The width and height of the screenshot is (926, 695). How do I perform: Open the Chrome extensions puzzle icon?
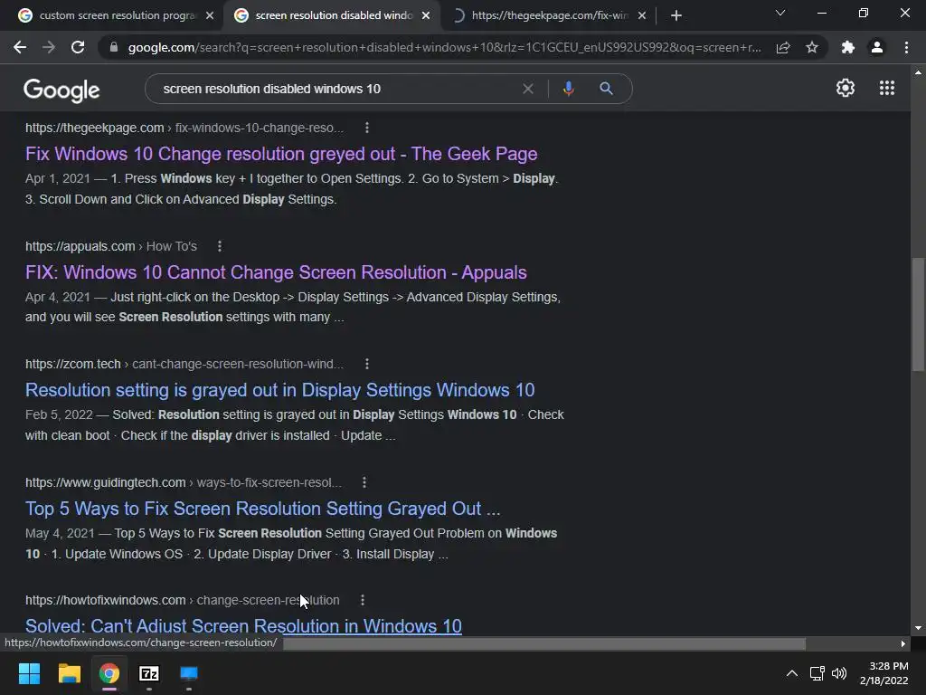(x=848, y=47)
